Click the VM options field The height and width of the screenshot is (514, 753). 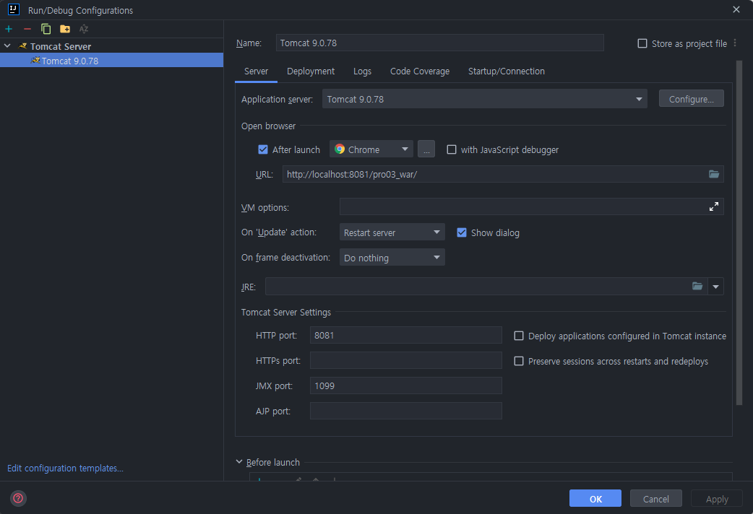532,206
